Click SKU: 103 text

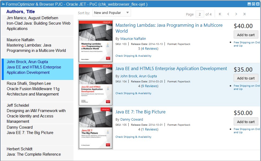pyautogui.click(x=121, y=44)
